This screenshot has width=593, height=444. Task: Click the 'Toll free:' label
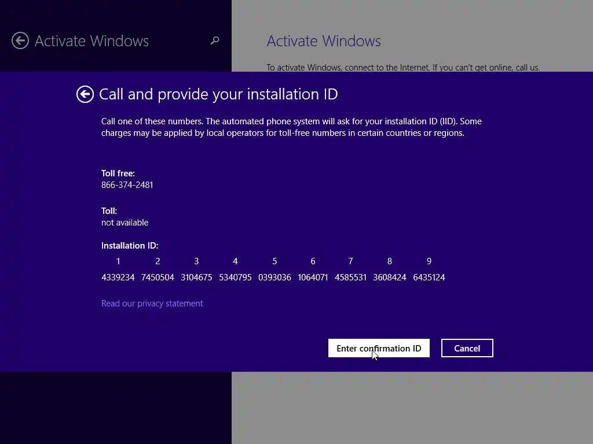click(x=118, y=173)
